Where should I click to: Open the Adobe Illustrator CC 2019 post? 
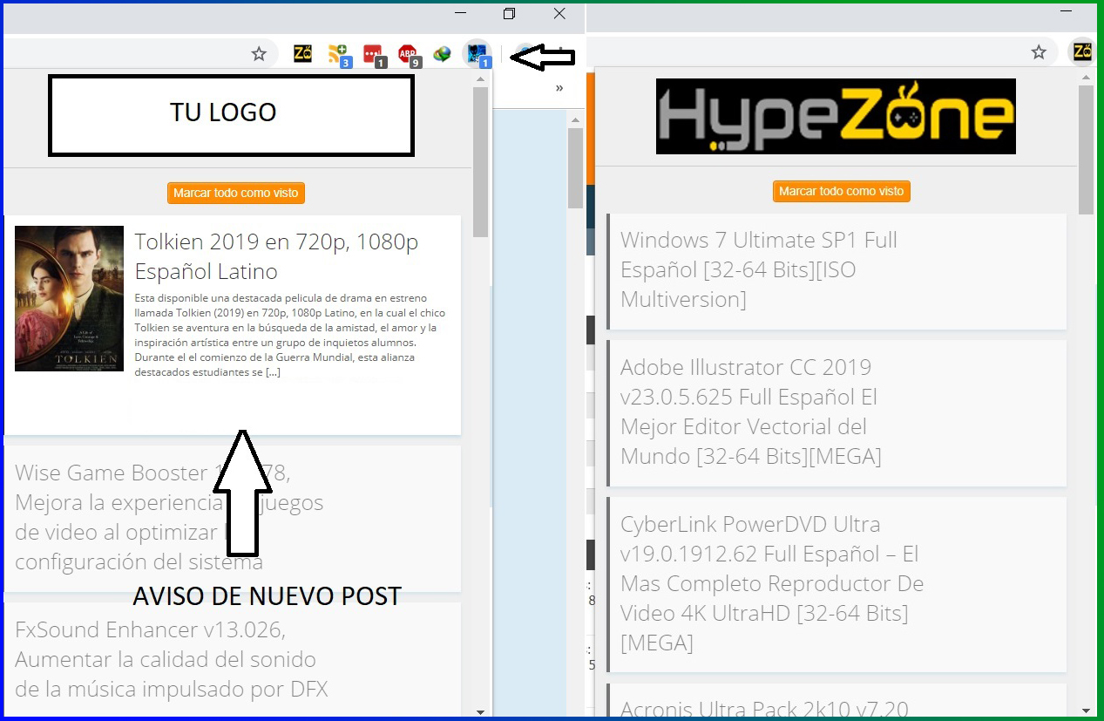point(750,412)
